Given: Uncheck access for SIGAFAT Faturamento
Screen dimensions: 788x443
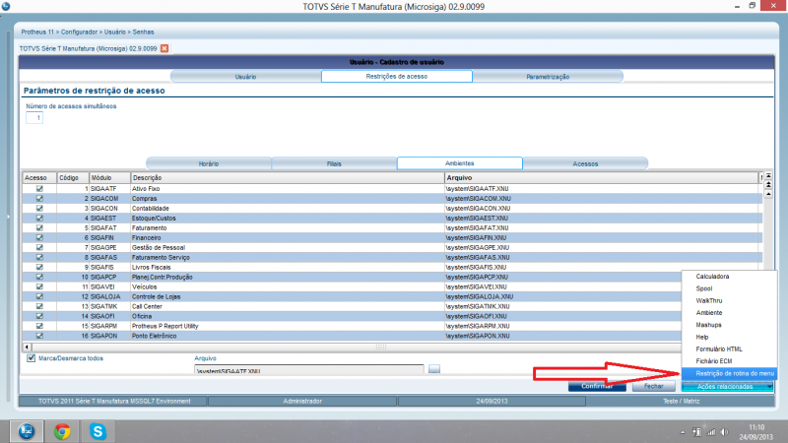Looking at the screenshot, I should pos(39,228).
